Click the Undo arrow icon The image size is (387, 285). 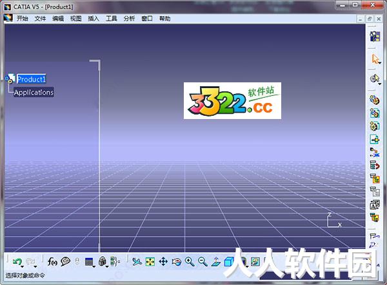click(x=17, y=261)
